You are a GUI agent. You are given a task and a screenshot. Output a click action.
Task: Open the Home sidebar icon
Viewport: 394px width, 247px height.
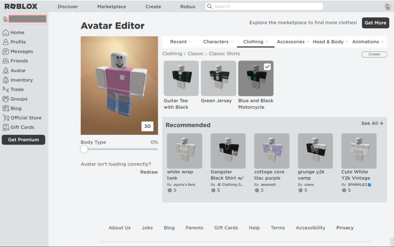[x=5, y=32]
